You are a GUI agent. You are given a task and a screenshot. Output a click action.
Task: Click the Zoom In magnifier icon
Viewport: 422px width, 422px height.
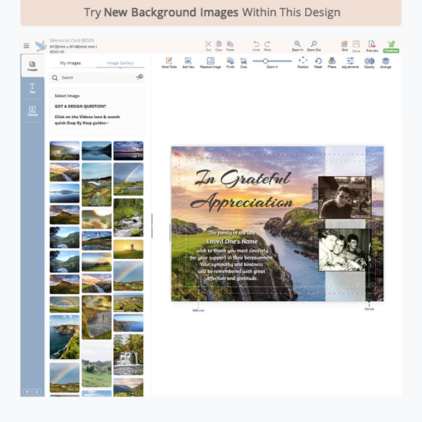(x=298, y=44)
